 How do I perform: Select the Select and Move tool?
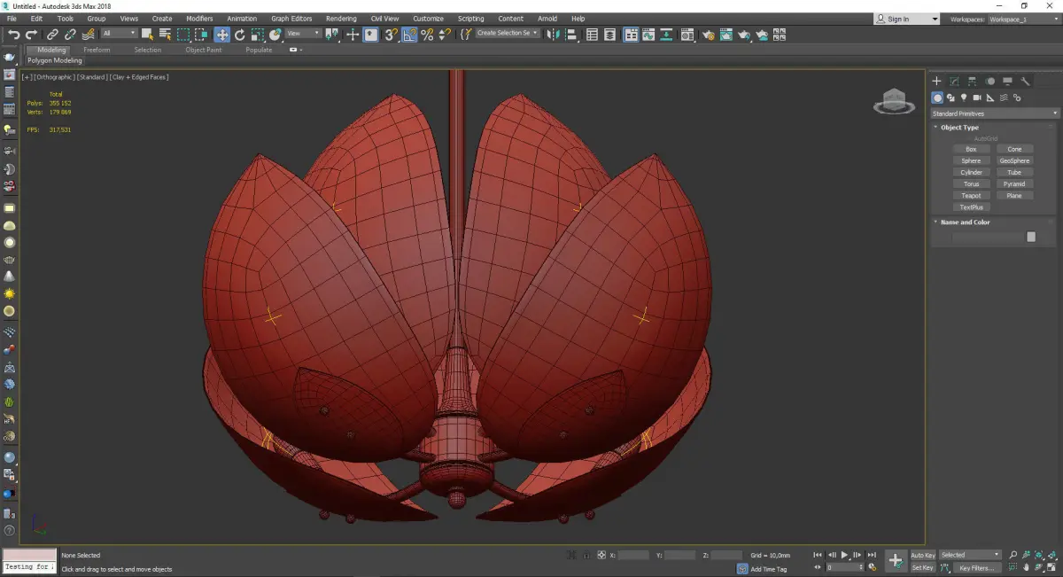tap(221, 35)
